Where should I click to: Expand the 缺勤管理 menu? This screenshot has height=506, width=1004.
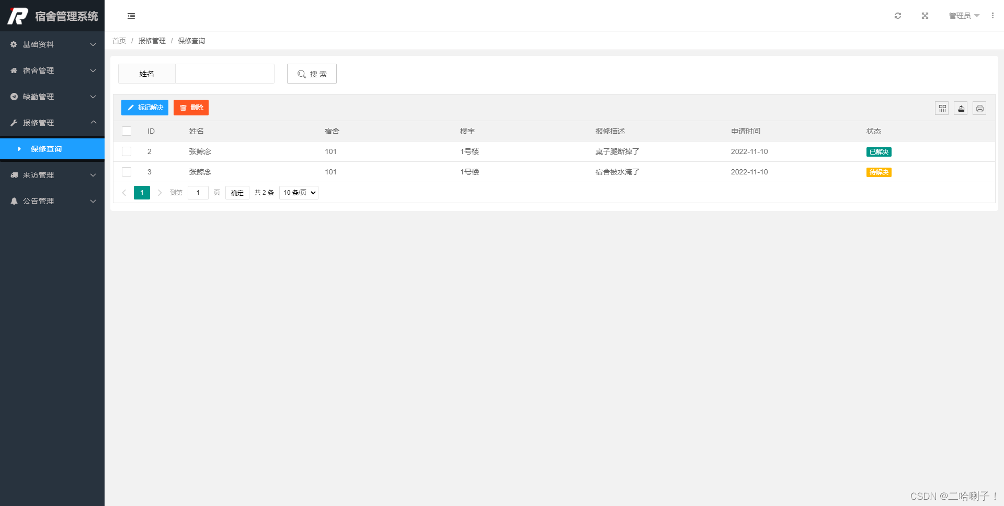pos(52,97)
